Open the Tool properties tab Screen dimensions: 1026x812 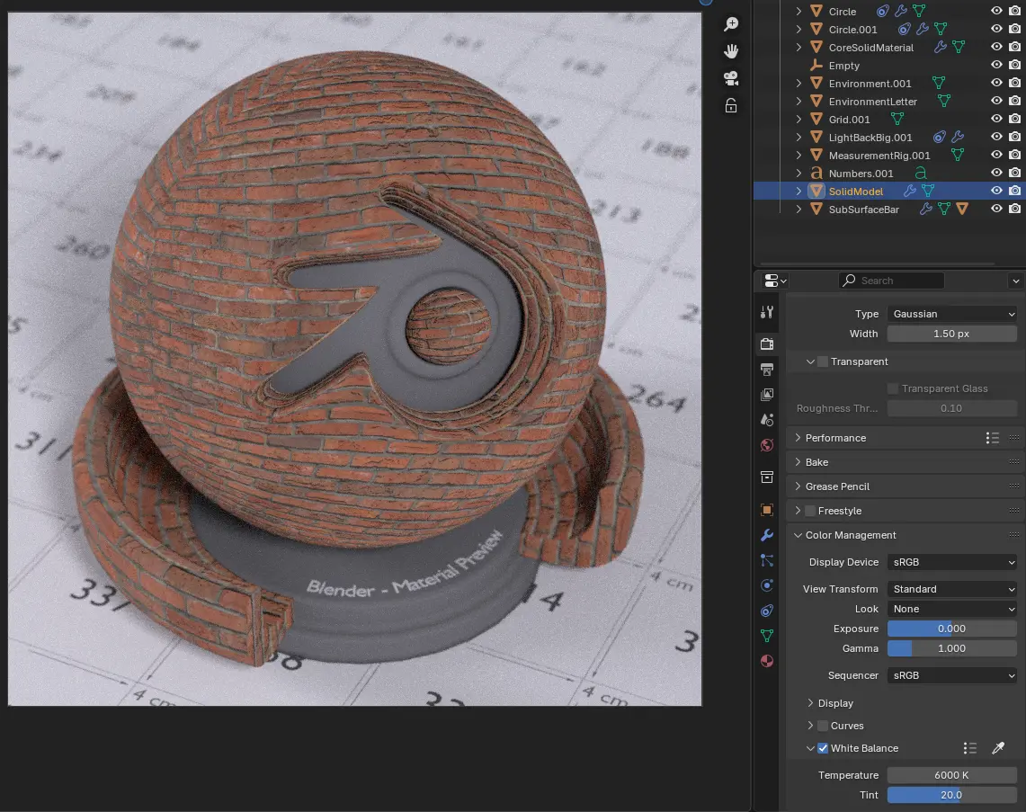click(x=767, y=312)
